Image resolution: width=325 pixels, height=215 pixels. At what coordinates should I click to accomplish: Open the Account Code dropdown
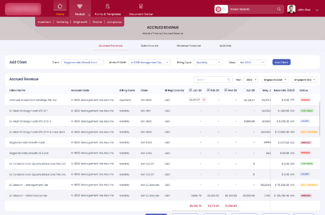click(149, 63)
